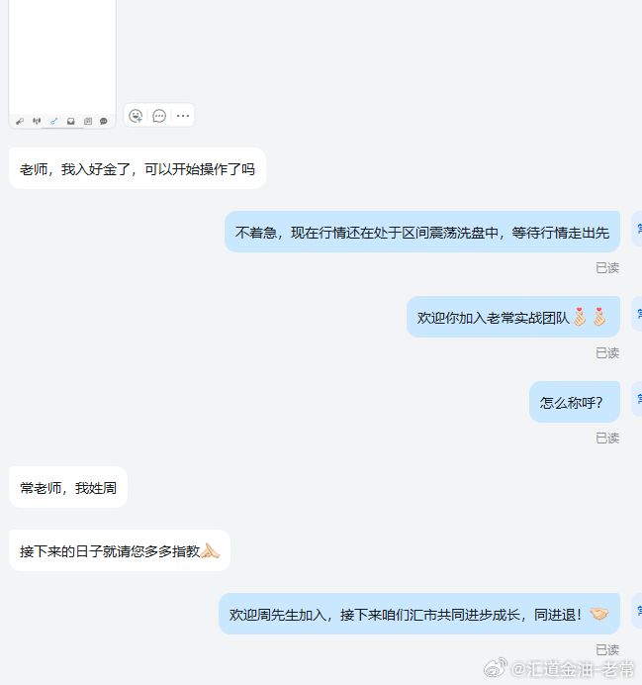Screen dimensions: 642x685
Task: Select the message "欢迎周先生加入…同进退!"
Action: point(419,614)
